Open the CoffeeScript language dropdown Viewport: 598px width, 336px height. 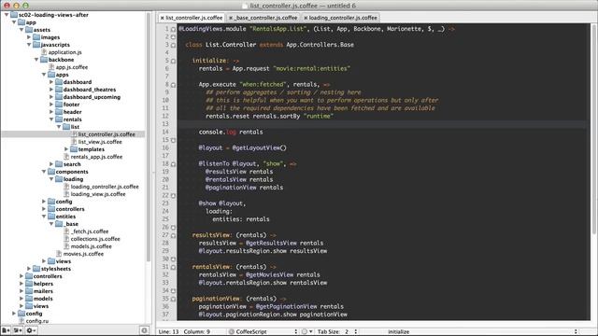[263, 332]
